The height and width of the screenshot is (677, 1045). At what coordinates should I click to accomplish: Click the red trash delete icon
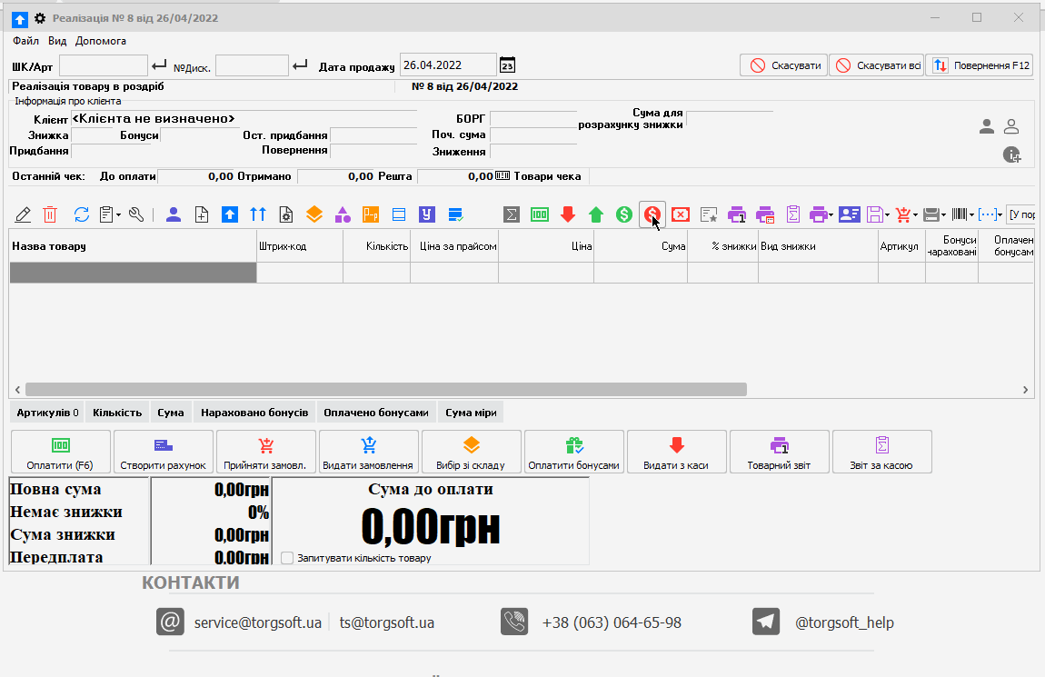tap(51, 214)
